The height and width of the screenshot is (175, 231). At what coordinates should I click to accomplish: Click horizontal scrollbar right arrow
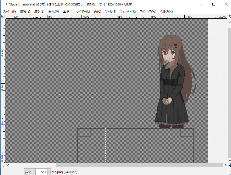tap(226, 165)
